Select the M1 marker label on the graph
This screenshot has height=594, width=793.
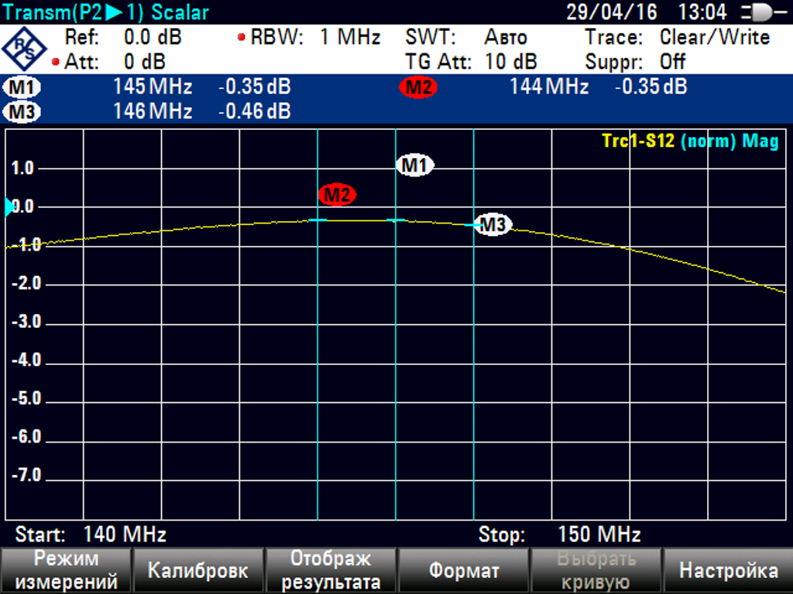point(415,166)
